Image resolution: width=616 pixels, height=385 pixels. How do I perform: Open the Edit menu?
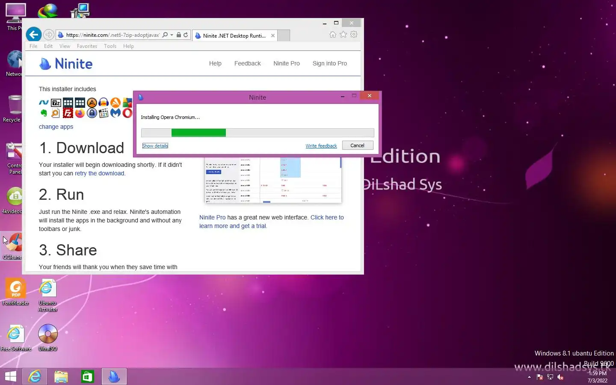pos(48,46)
